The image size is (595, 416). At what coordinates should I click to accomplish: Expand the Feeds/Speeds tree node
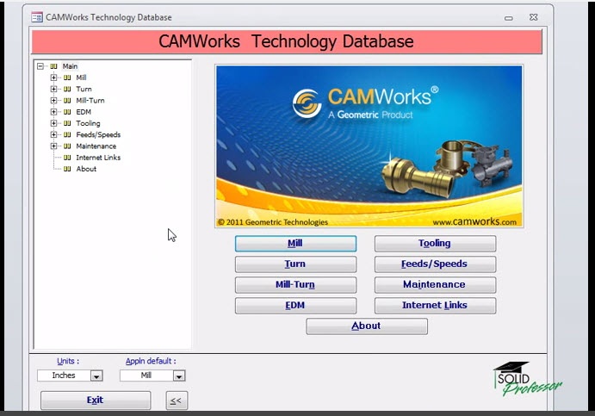point(53,134)
